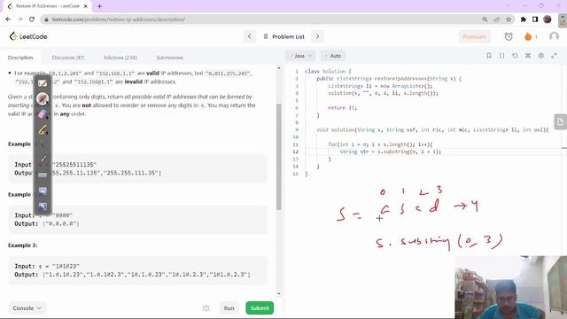The height and width of the screenshot is (319, 567).
Task: Open the browser extensions puzzle icon
Action: click(x=524, y=19)
